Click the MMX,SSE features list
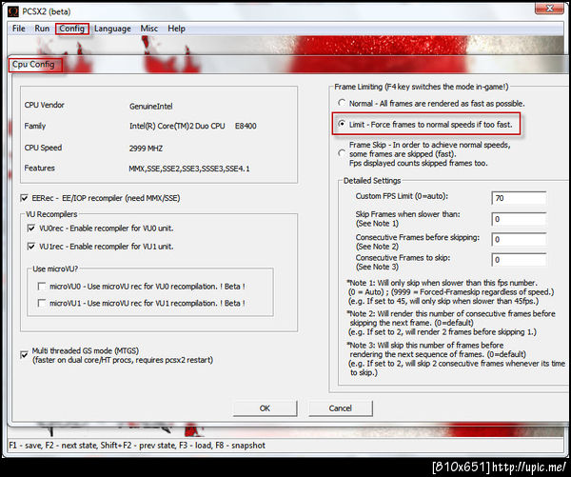This screenshot has height=477, width=571. coord(189,169)
